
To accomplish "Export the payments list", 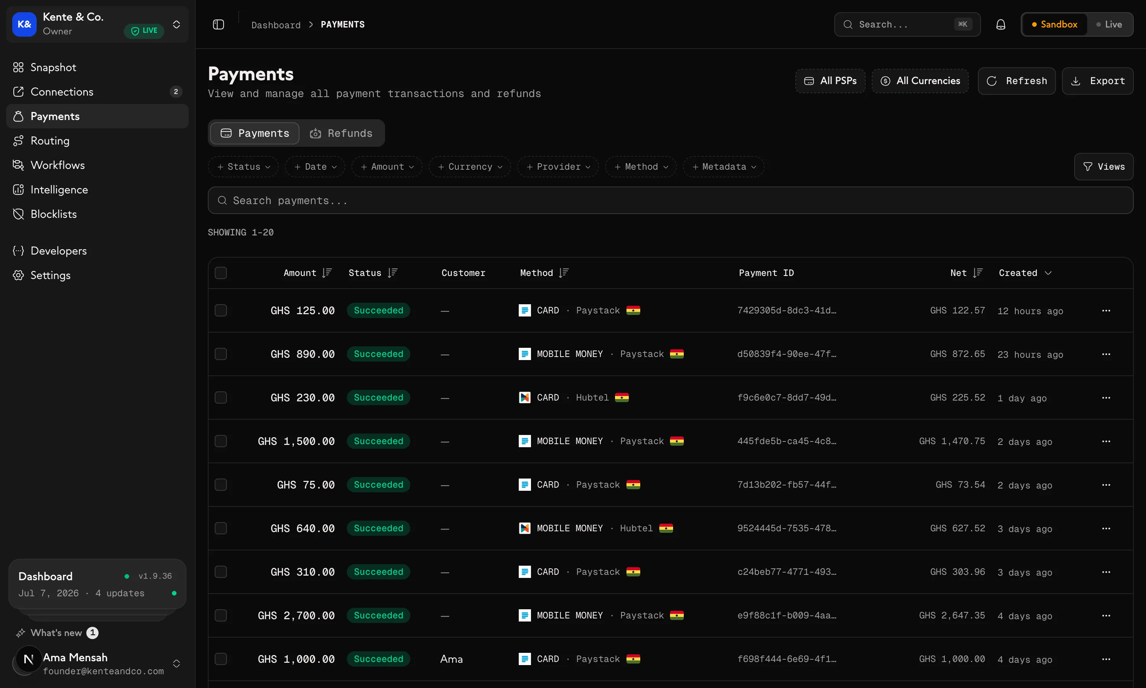I will pos(1098,81).
